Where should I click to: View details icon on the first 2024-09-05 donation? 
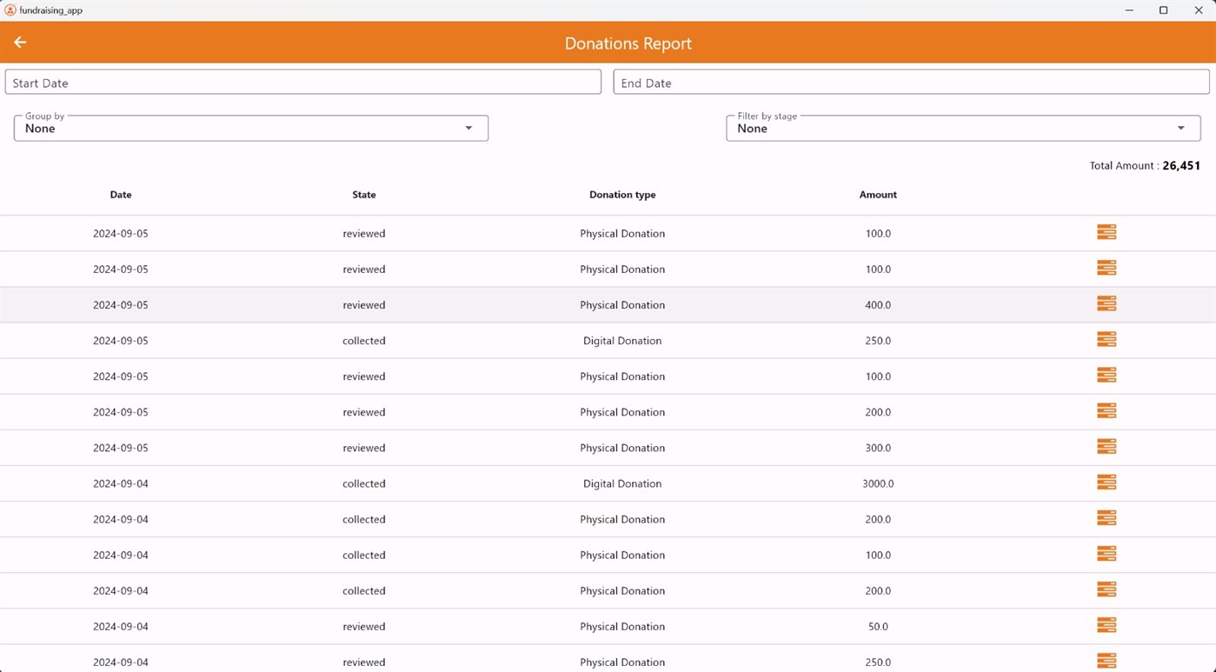pos(1106,232)
